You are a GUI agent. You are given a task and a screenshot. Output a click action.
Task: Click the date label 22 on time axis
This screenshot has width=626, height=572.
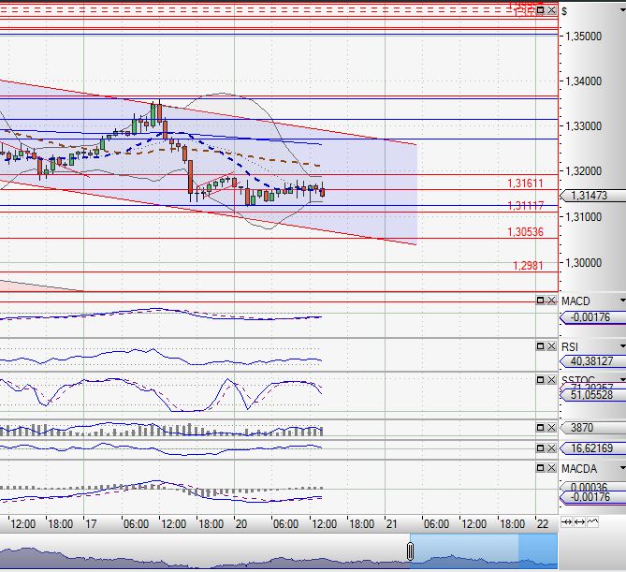tap(542, 523)
